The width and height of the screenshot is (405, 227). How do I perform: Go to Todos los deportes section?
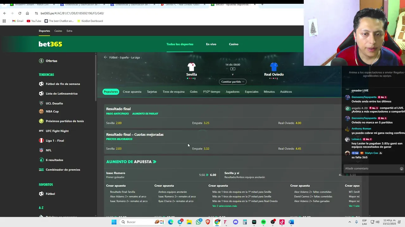coord(180,44)
